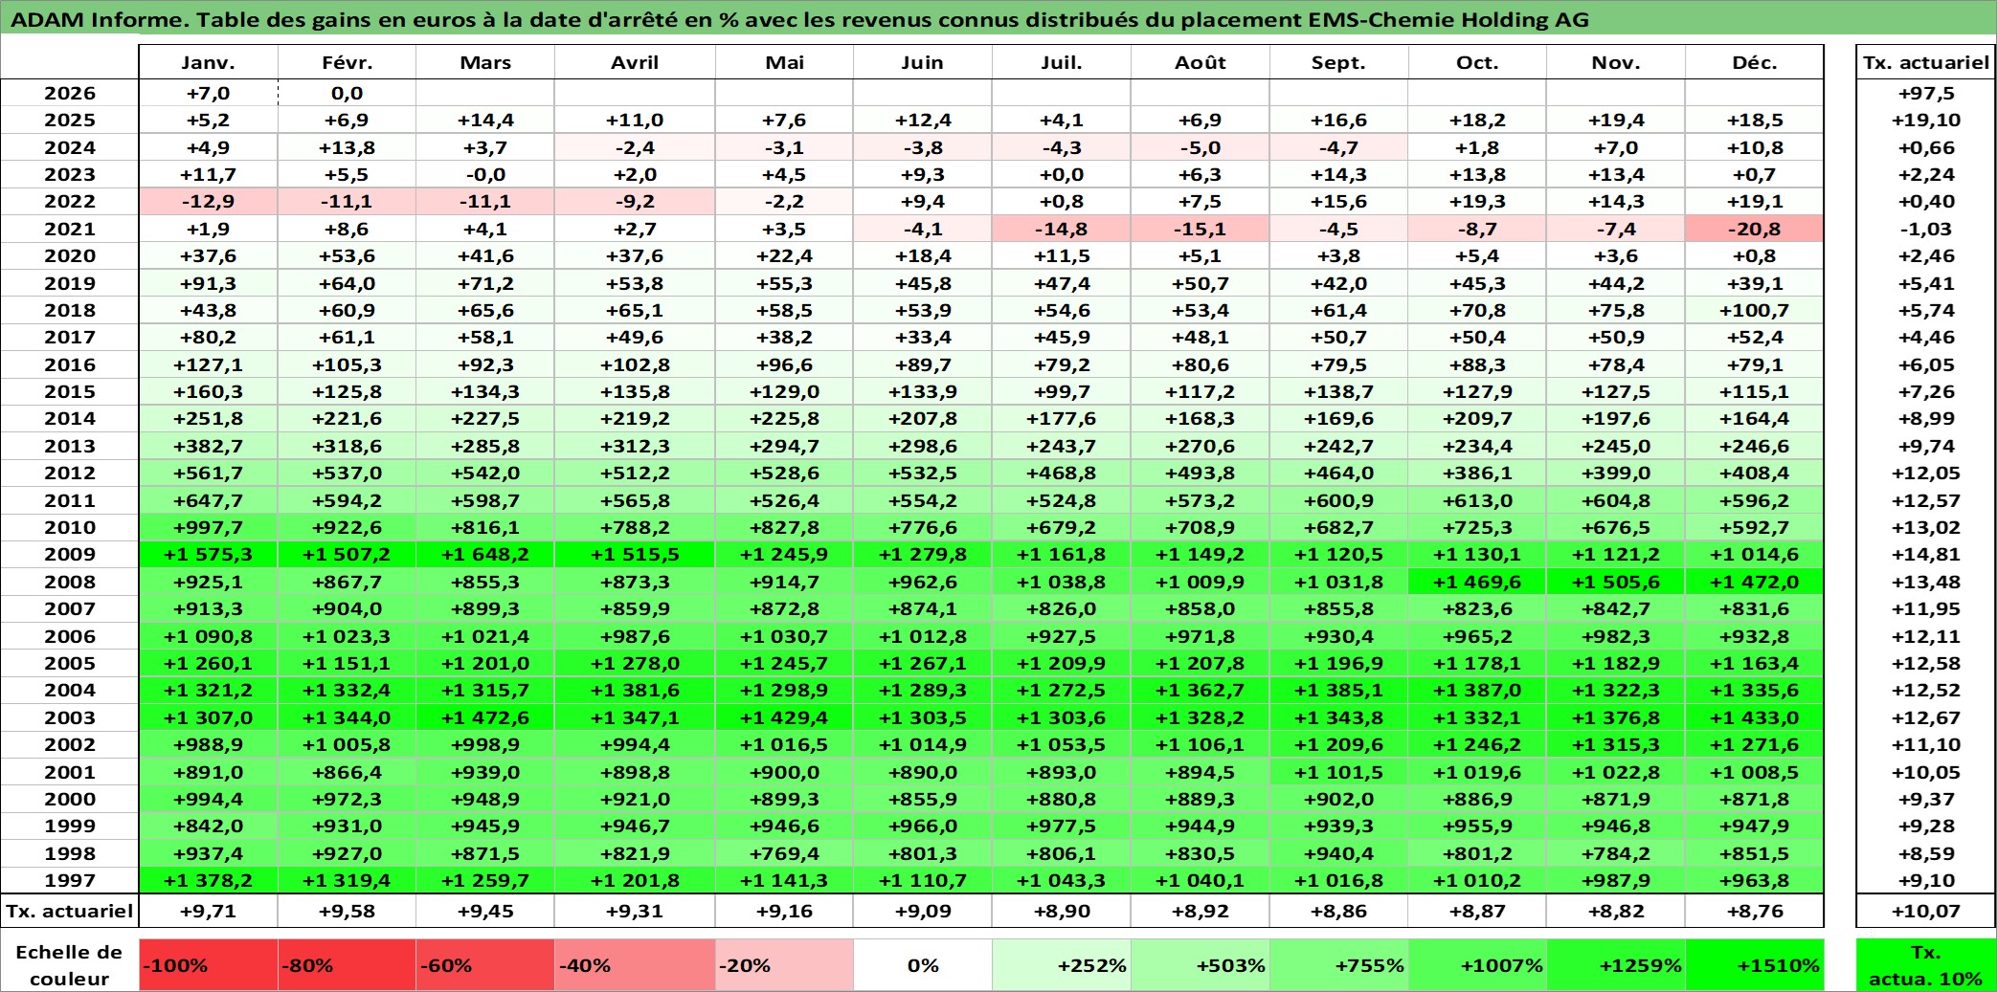Click the +160,3 cell in 2015
This screenshot has height=992, width=1997.
point(209,391)
